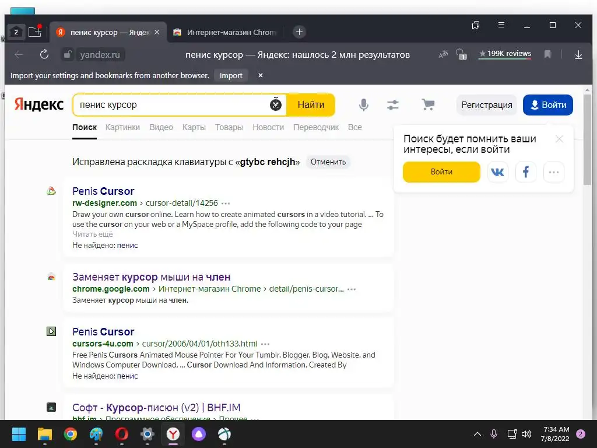Sign in with the Facebook icon

526,172
